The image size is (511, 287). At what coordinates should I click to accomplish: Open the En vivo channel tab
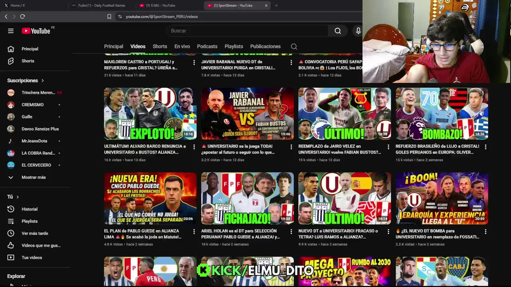(x=182, y=47)
